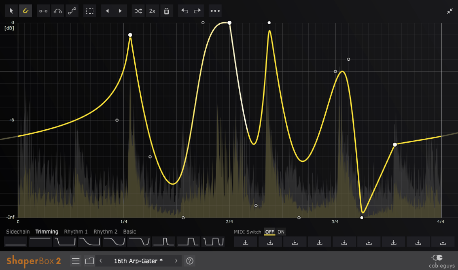Shift the wave left with the arrow
This screenshot has width=458, height=270.
pos(107,11)
